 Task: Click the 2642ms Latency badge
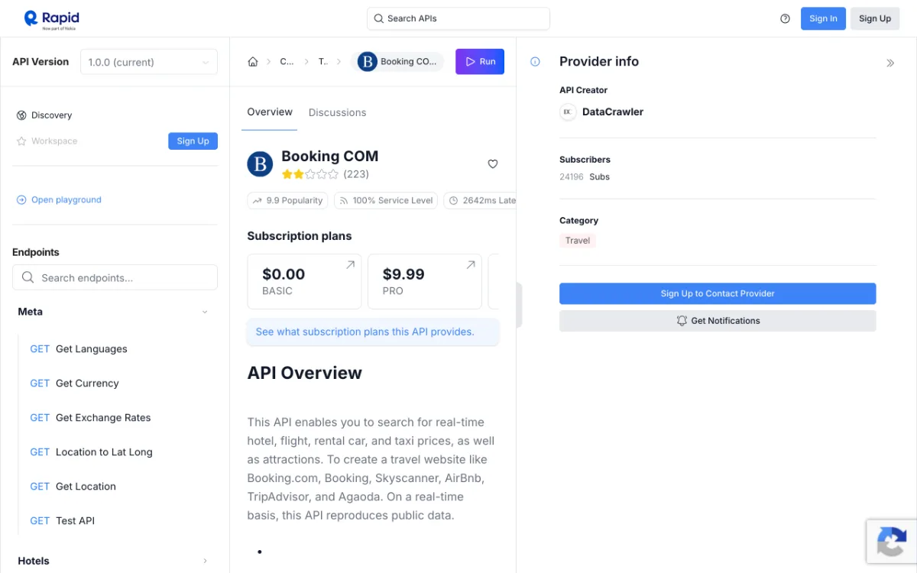(x=480, y=200)
